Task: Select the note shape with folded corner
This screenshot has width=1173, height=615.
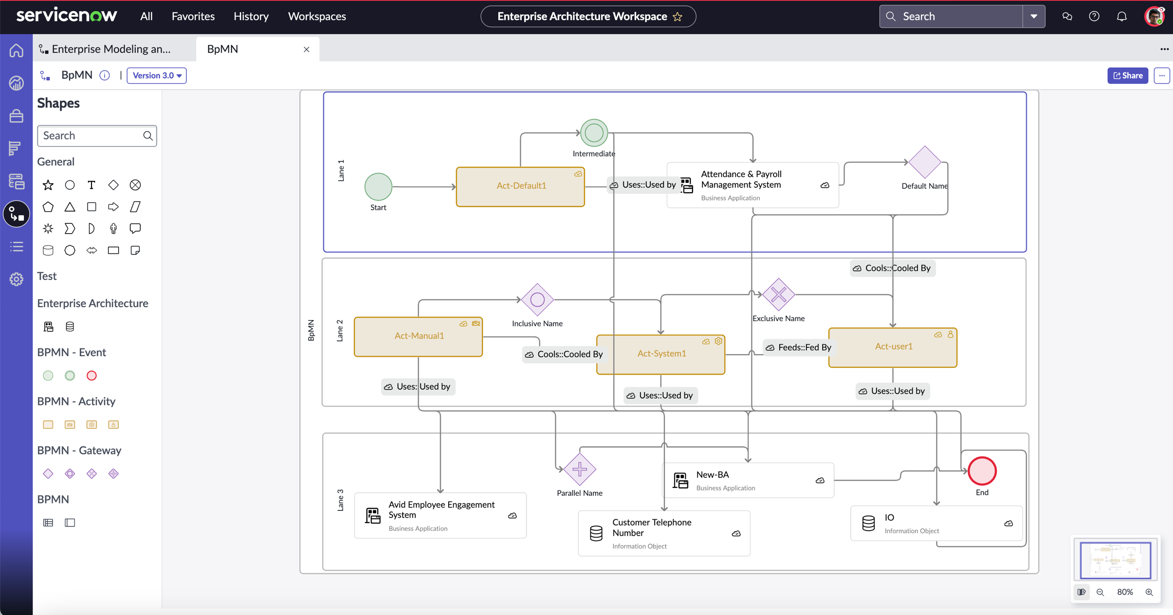Action: click(135, 250)
